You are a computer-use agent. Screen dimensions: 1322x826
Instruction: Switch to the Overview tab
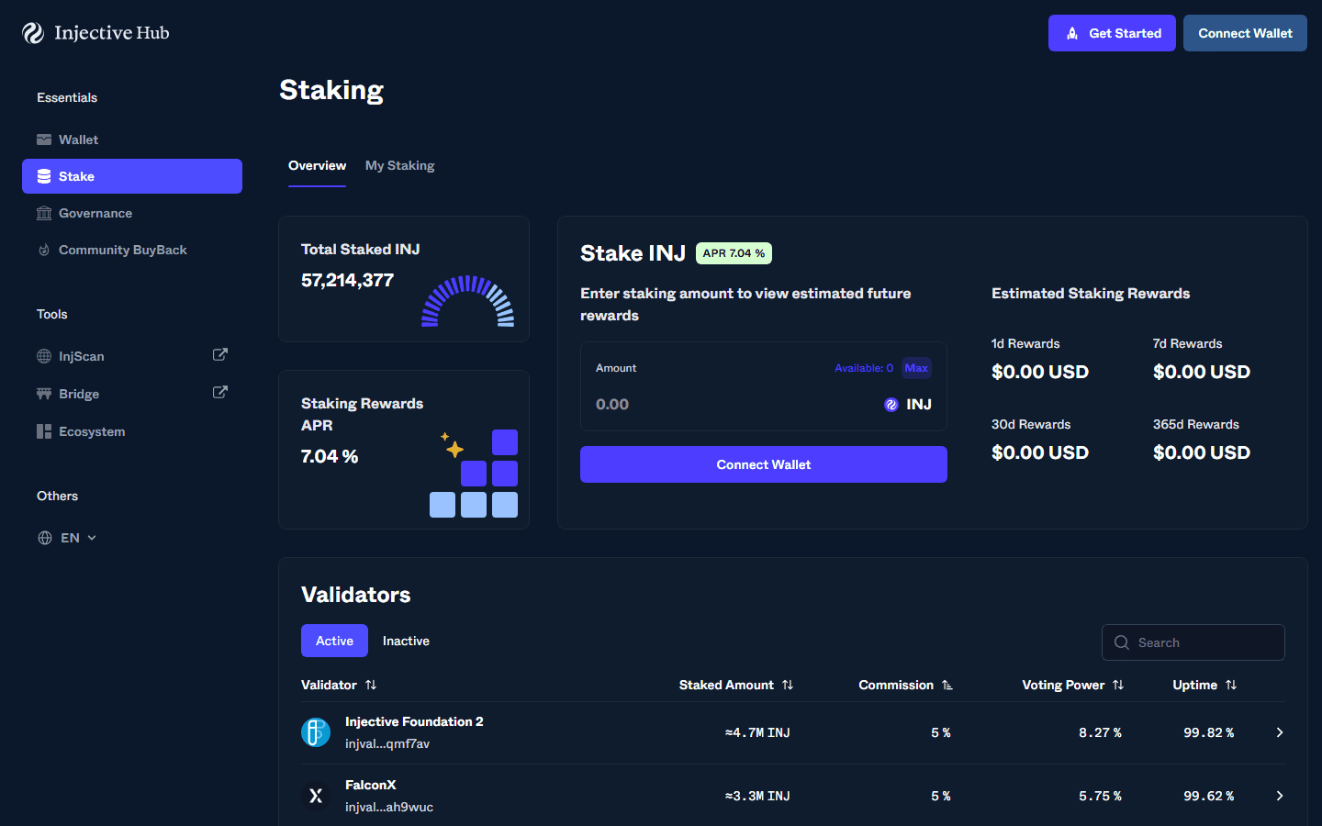(x=317, y=166)
